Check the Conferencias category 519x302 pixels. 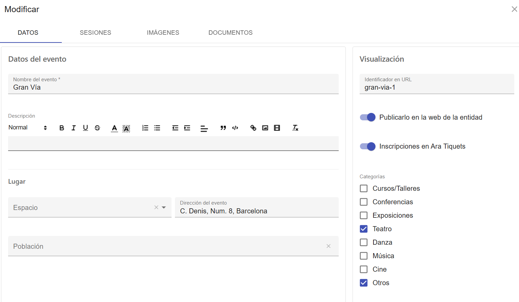[364, 202]
